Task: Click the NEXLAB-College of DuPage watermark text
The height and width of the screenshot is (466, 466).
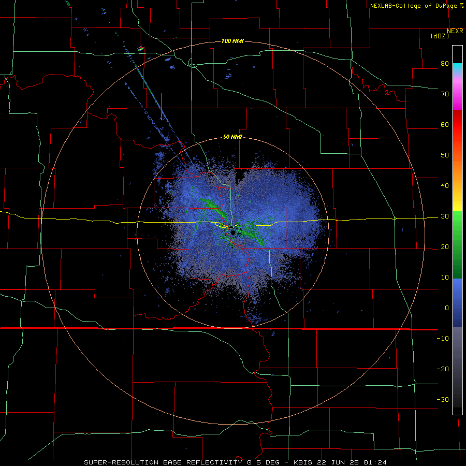Action: [x=414, y=6]
